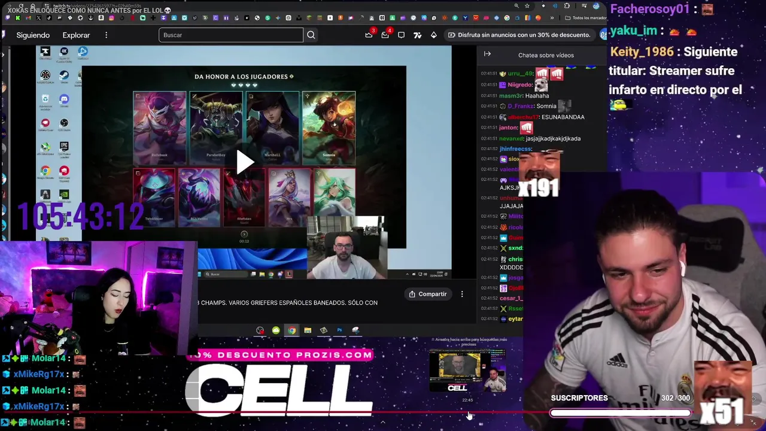The height and width of the screenshot is (431, 766).
Task: Click the Chatea sobre vídeos header
Action: tap(546, 55)
